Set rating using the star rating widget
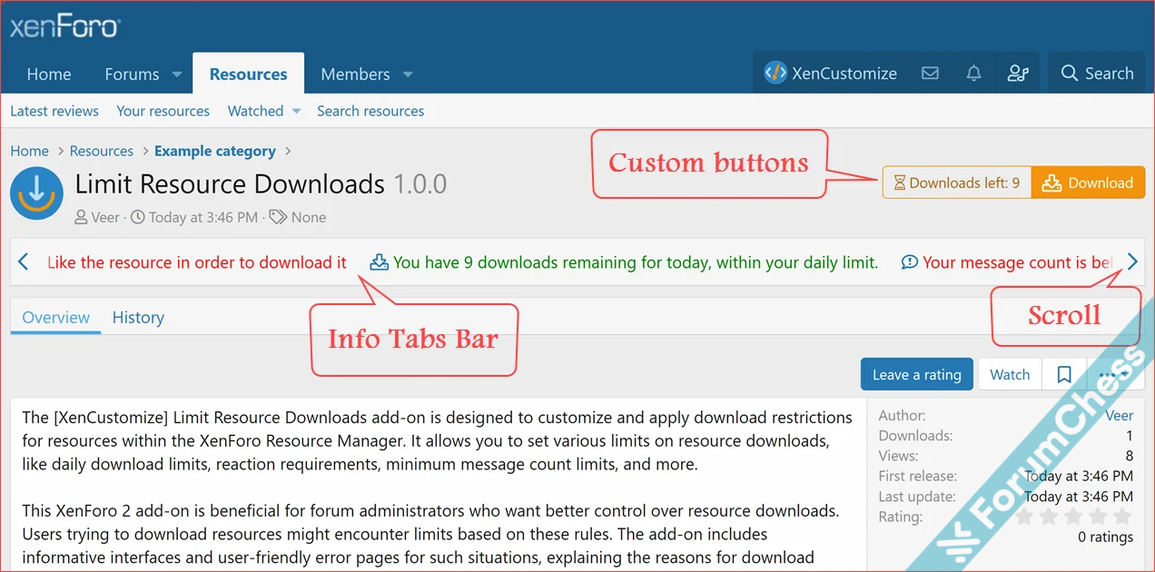 pos(1073,518)
